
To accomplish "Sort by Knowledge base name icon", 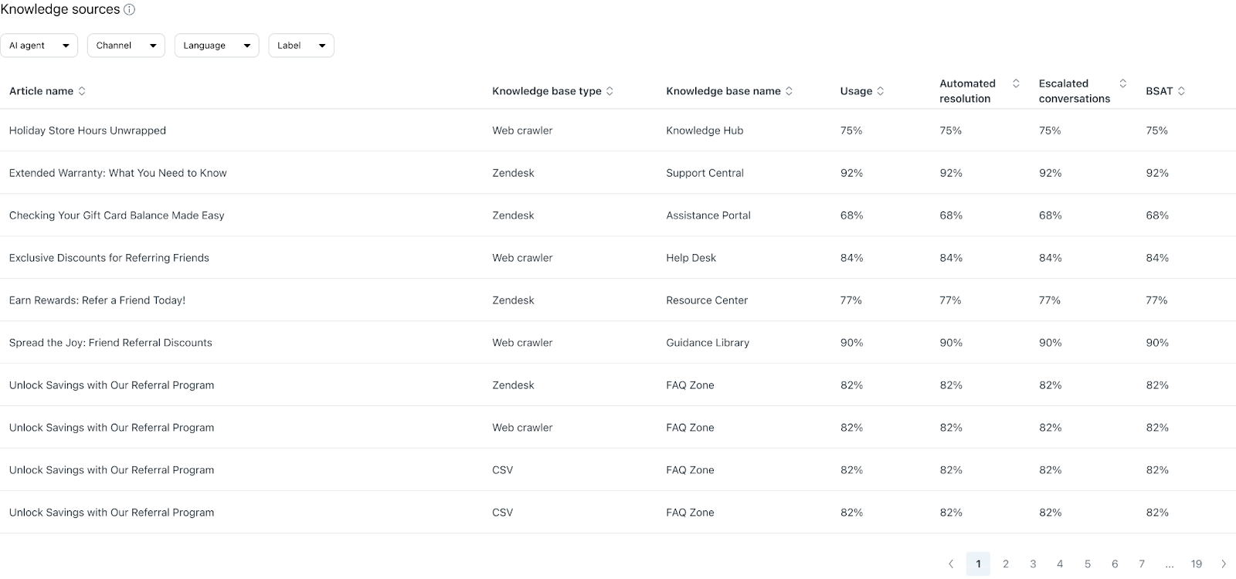I will tap(789, 91).
